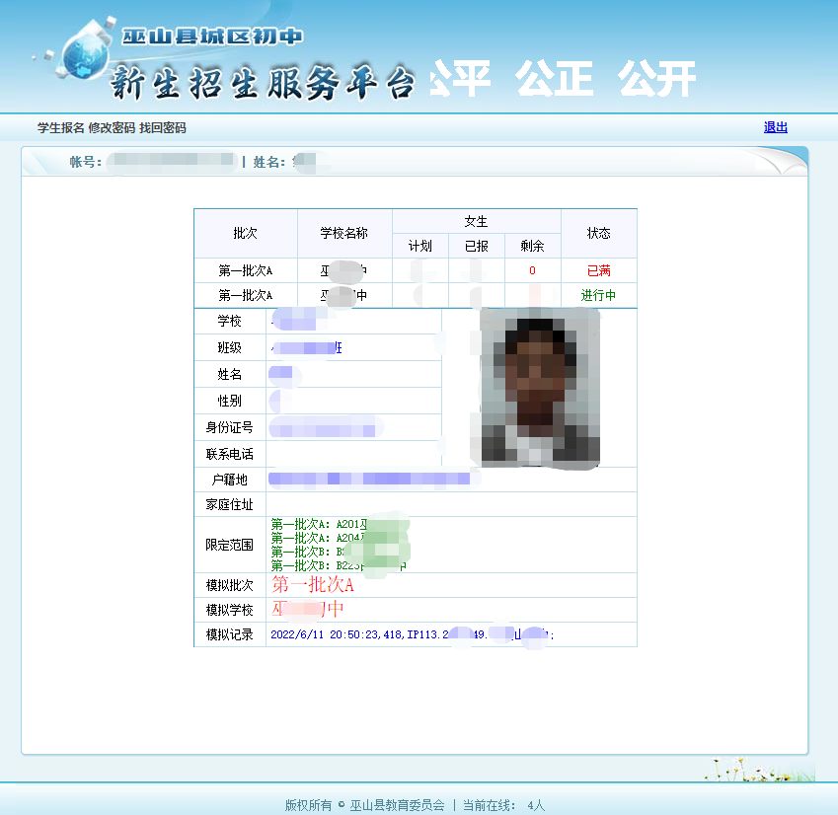The height and width of the screenshot is (815, 838).
Task: Open the 学生报名 menu item
Action: coord(61,128)
